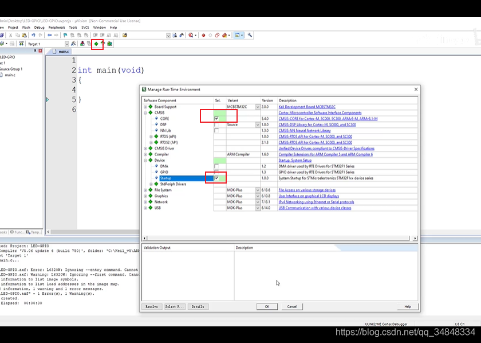Click the Paste toolbar icon
Screen dimensions: 481x343
point(24,36)
